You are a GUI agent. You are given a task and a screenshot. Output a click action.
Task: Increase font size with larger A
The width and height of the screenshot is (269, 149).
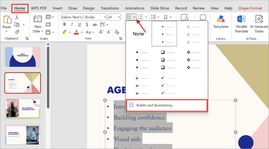(x=101, y=32)
